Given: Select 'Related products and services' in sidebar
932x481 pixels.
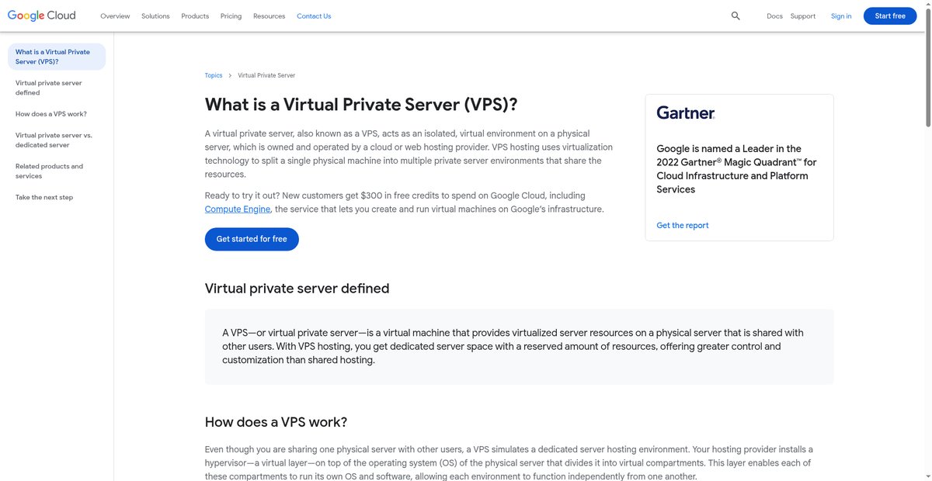Looking at the screenshot, I should point(49,171).
